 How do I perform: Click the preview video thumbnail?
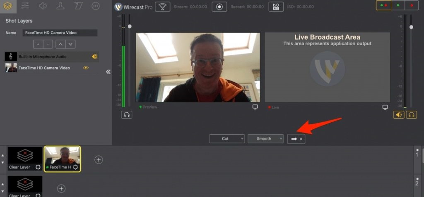tap(198, 67)
